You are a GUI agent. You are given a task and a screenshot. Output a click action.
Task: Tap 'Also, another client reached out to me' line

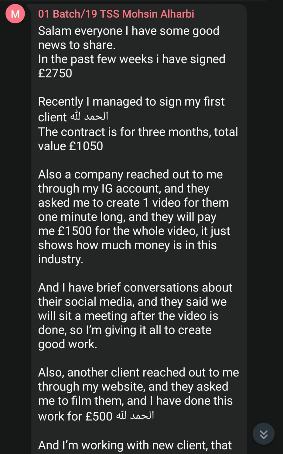pos(139,372)
